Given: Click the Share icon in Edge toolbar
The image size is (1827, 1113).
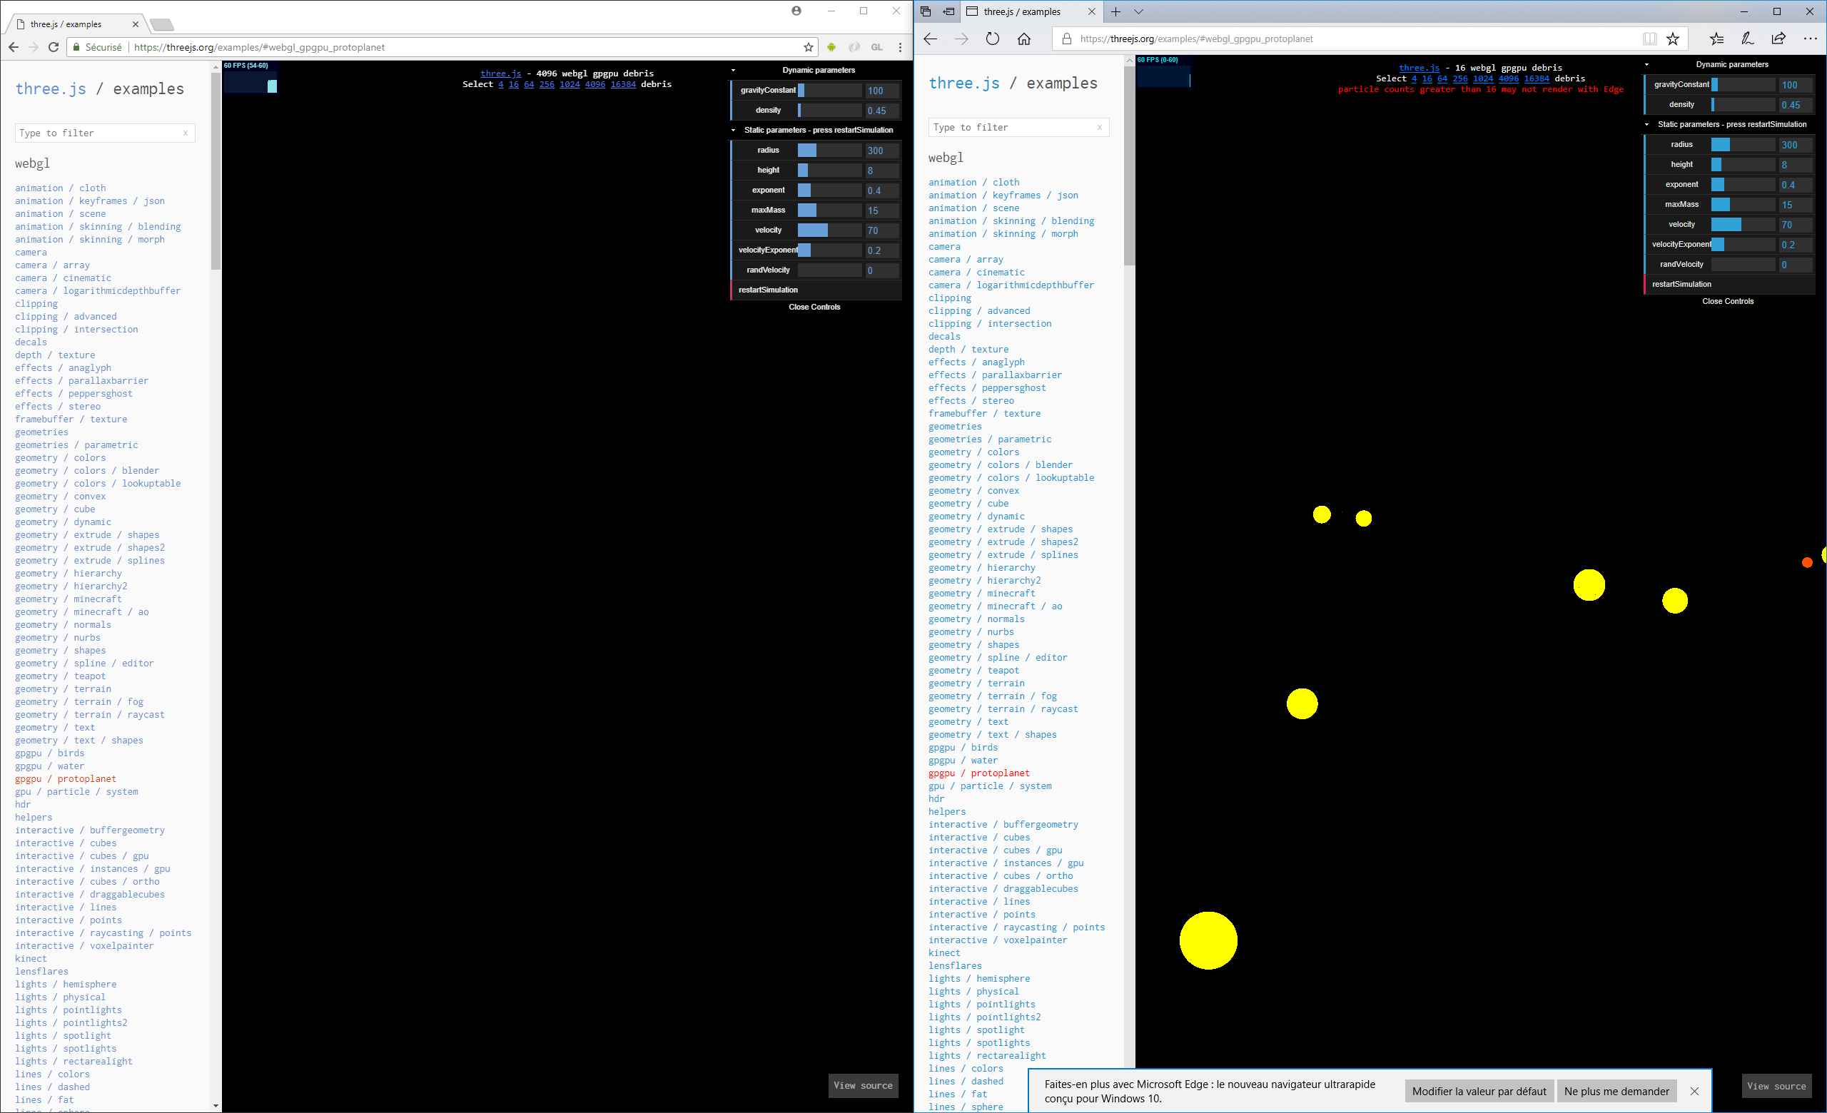Looking at the screenshot, I should (x=1778, y=39).
